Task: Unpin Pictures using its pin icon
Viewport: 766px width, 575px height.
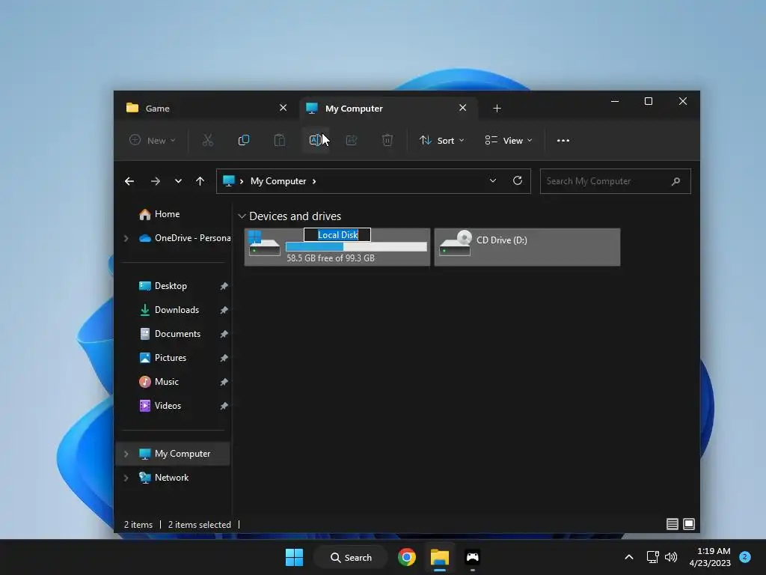Action: (224, 358)
